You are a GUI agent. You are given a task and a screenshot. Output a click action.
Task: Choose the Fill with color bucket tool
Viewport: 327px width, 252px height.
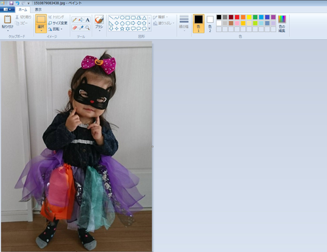tap(81, 20)
